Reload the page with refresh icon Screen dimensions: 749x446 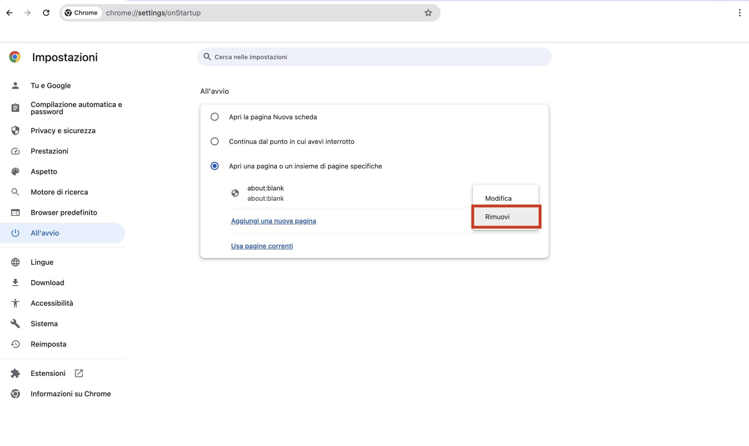pos(46,13)
